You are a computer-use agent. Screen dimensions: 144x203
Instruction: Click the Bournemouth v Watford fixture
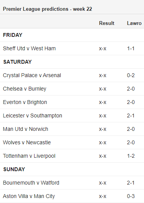tap(31, 183)
